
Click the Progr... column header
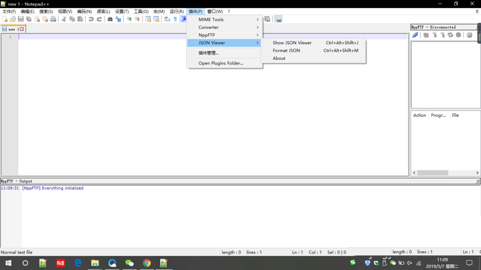pyautogui.click(x=438, y=115)
